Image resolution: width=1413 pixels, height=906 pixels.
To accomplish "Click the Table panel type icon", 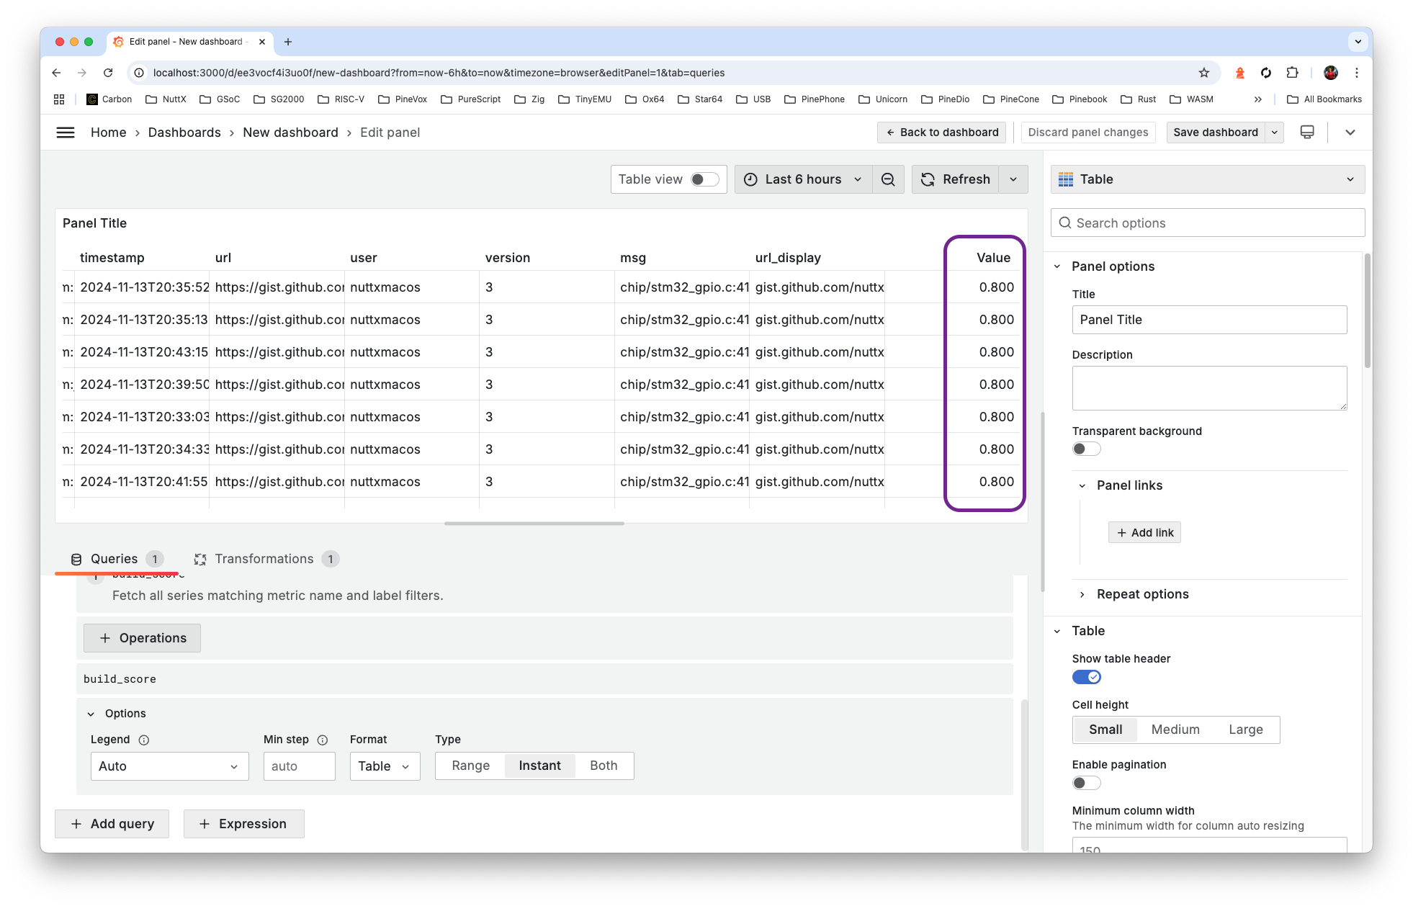I will [1065, 179].
